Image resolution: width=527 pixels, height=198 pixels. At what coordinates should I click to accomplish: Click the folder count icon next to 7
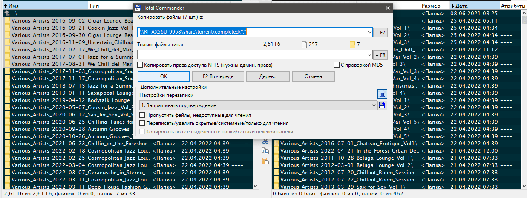[352, 45]
